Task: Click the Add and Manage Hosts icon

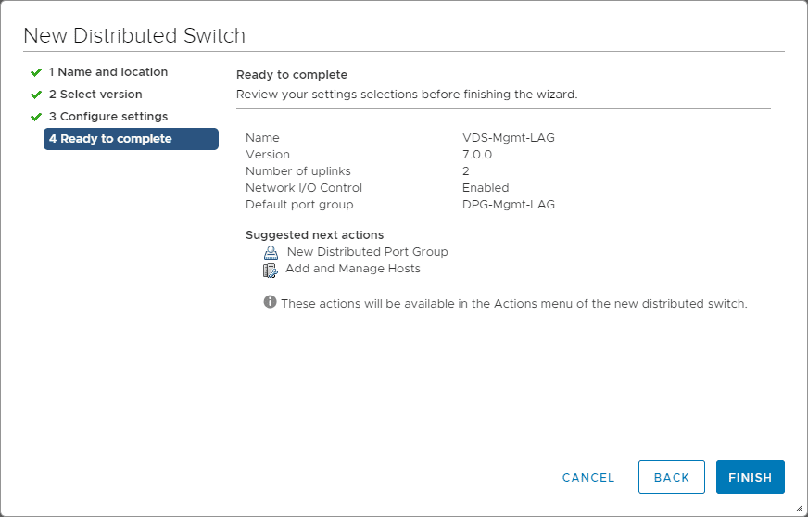Action: 271,270
